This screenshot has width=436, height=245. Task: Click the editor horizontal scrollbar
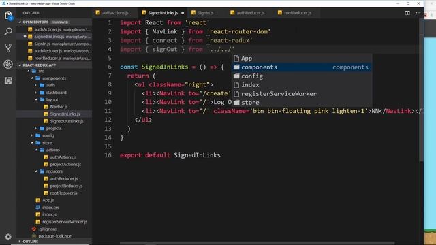[258, 243]
